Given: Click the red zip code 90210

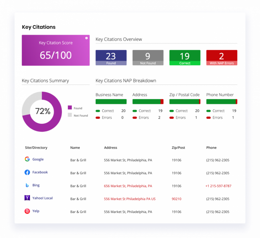Looking at the screenshot, I should point(177,199).
